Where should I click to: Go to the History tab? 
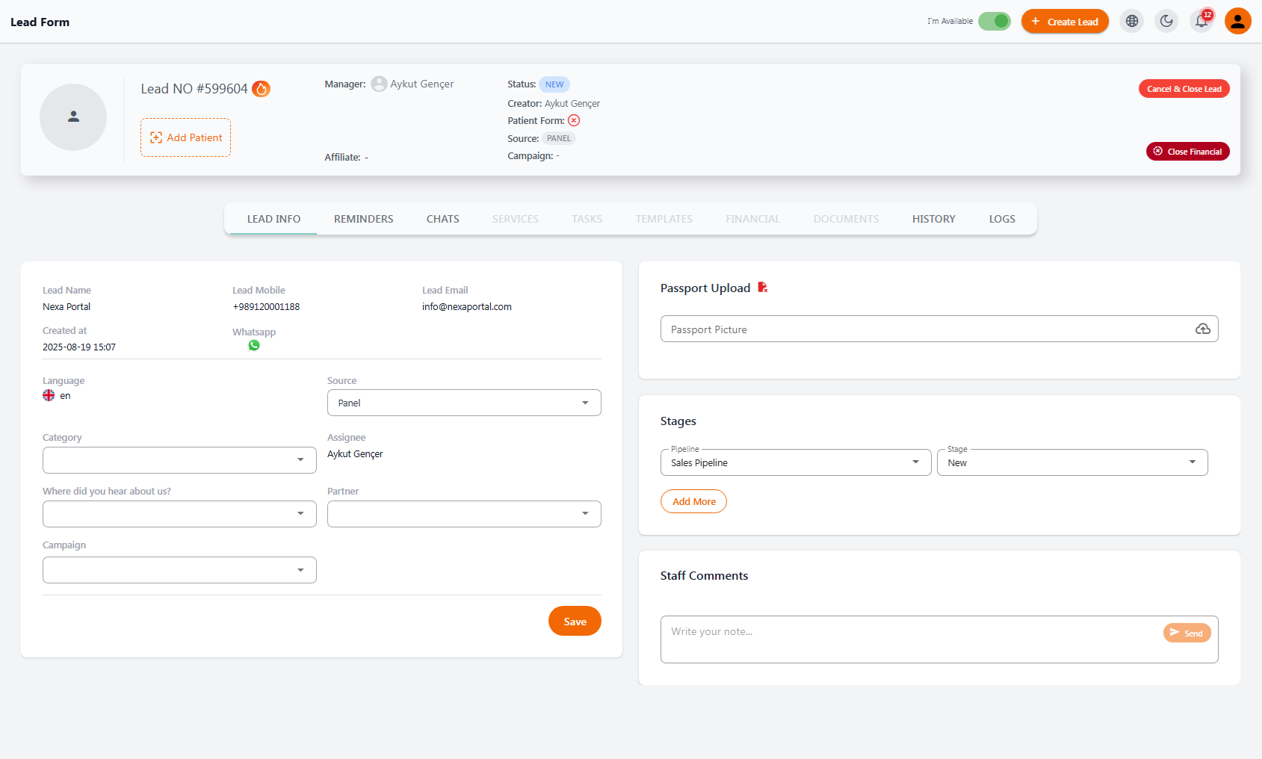pyautogui.click(x=934, y=219)
